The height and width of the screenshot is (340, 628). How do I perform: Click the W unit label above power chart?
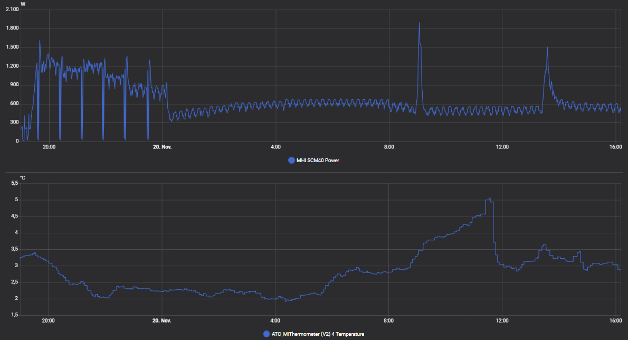(23, 4)
